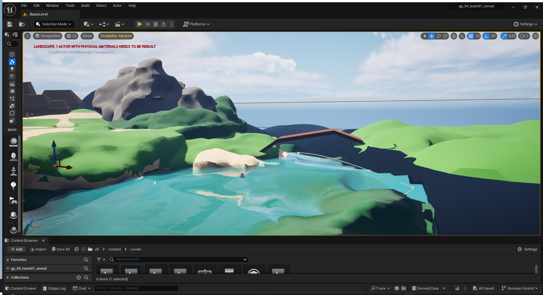Open the Visual Effects sparkle category
543x295 pixels.
coord(12,99)
